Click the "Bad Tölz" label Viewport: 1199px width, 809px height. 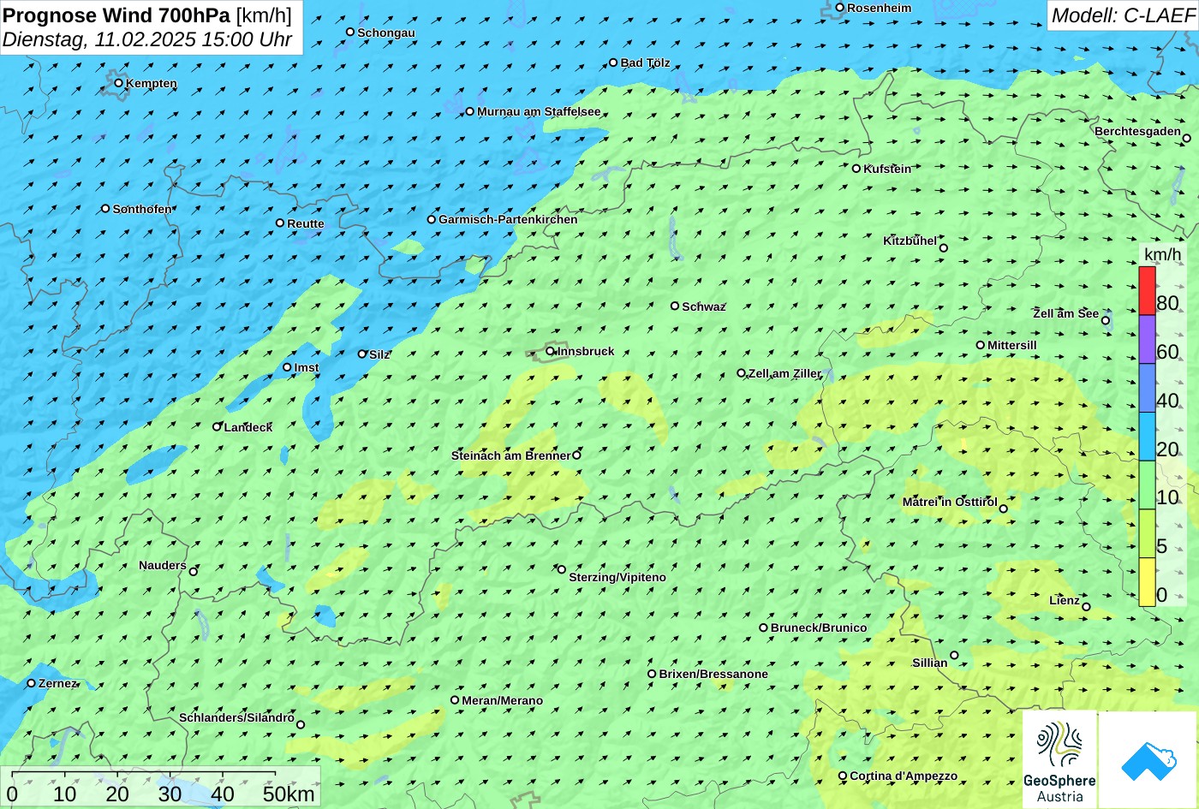tap(646, 62)
